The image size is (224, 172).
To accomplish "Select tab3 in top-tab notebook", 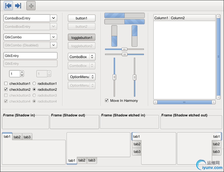I will 27,137.
